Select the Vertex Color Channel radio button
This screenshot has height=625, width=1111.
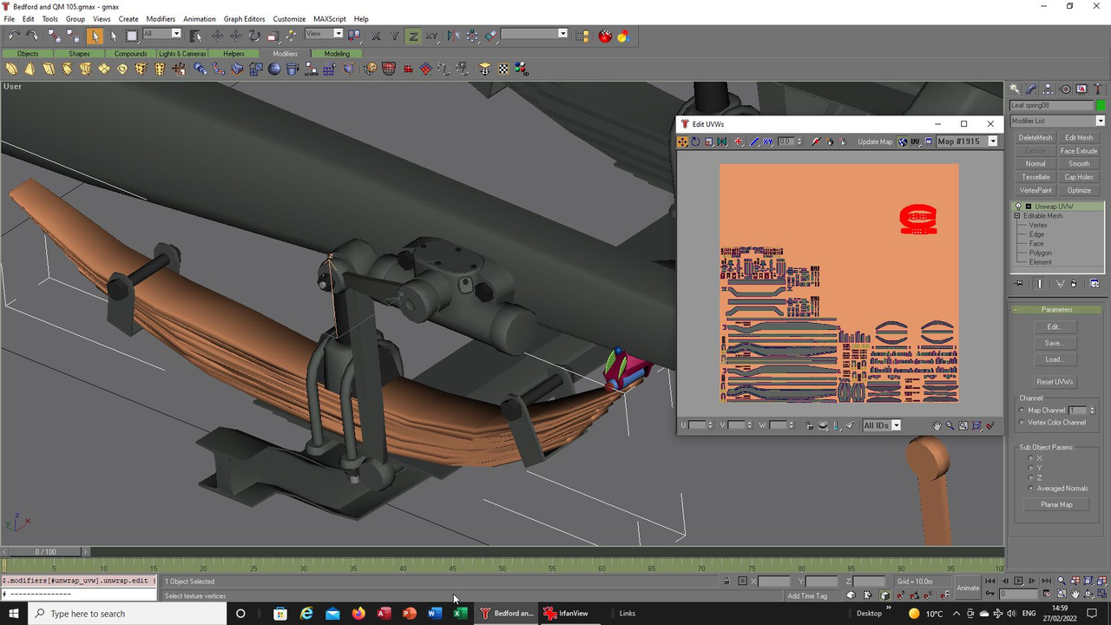(x=1022, y=423)
